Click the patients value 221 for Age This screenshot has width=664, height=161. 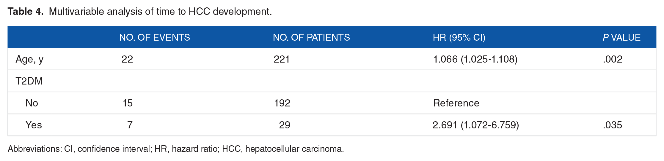point(282,59)
